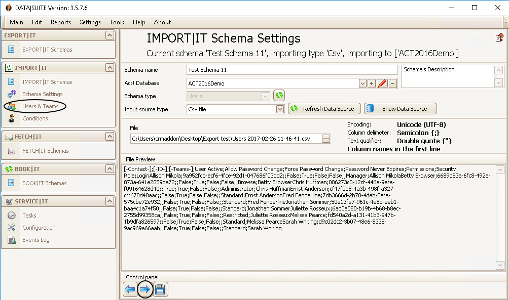Click Refresh Data Source button
509x300 pixels.
click(324, 109)
